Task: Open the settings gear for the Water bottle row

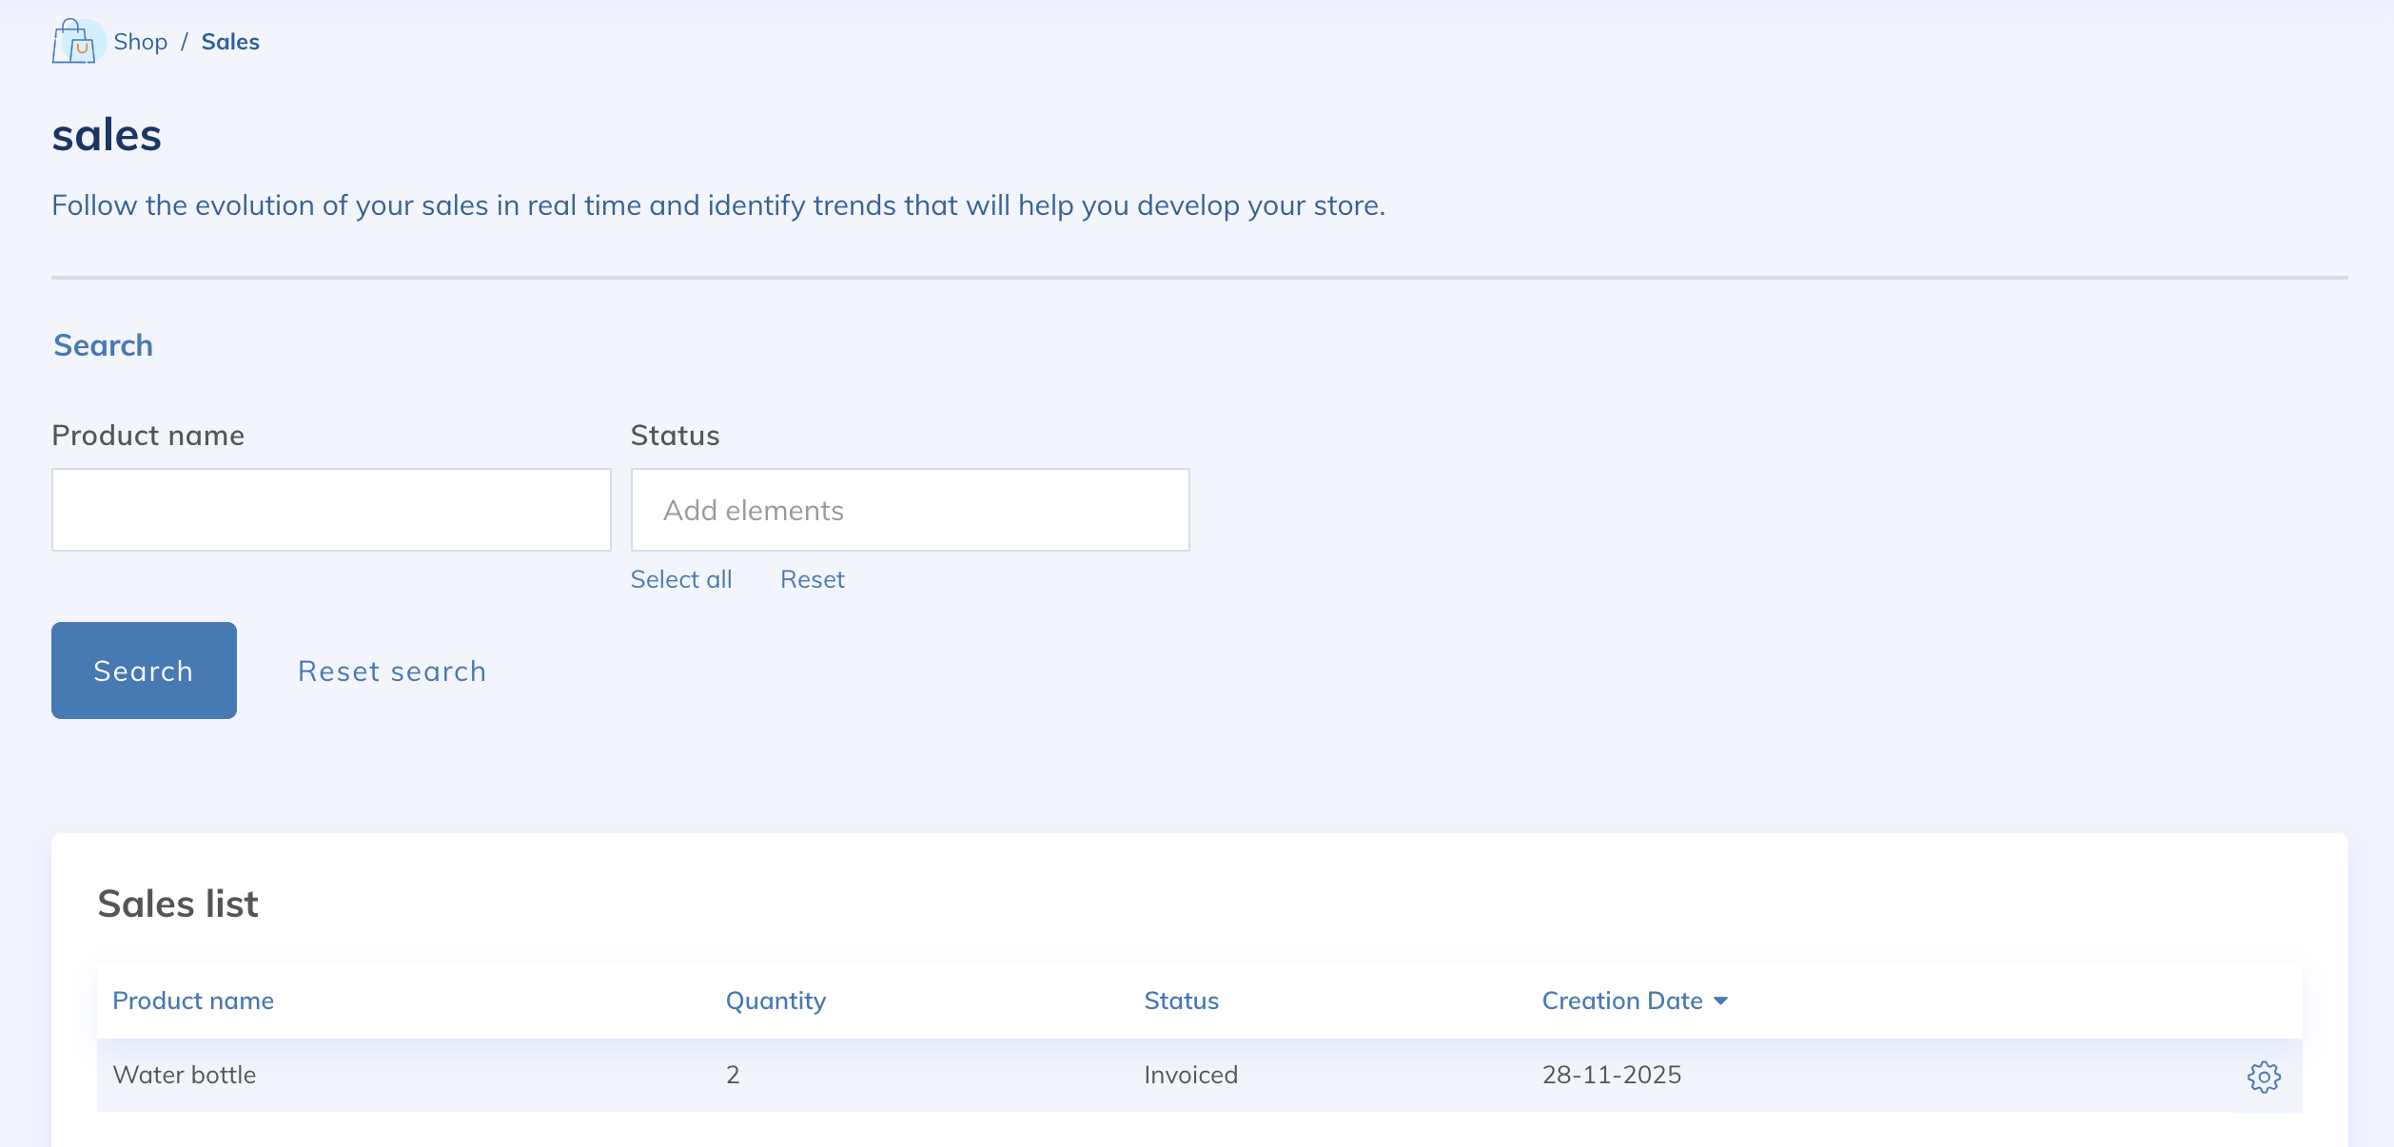Action: (2265, 1077)
